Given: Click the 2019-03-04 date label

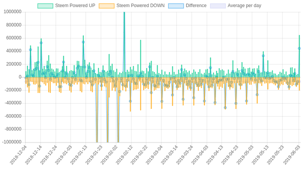Looking at the screenshot, I should (x=154, y=155).
